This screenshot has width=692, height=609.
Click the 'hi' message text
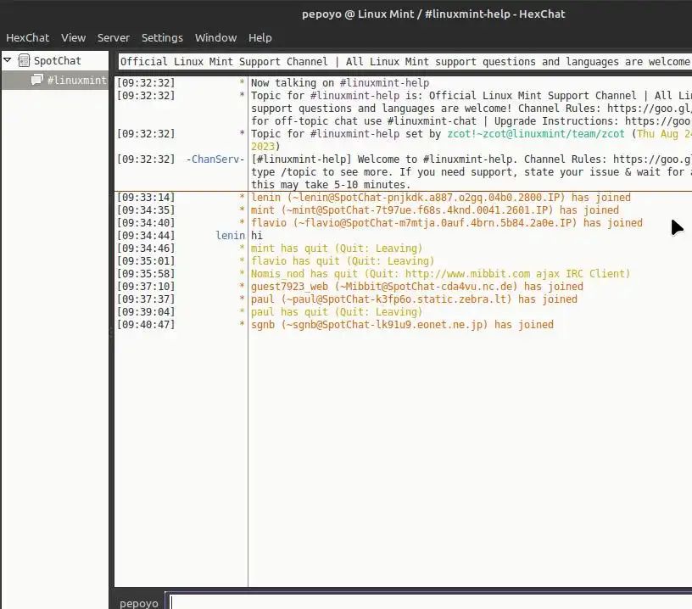click(256, 236)
